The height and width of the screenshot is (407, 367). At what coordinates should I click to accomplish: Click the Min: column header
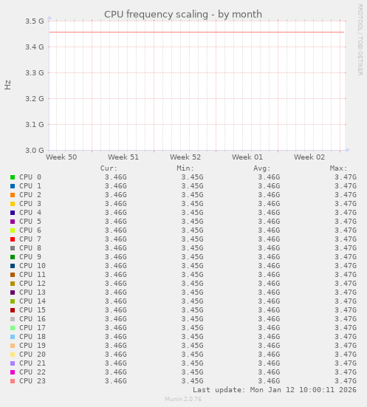185,168
